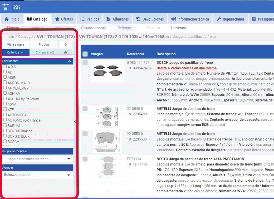Viewport: 274px width, 199px height.
Task: Open the shopping cart icon
Action: (x=5, y=7)
